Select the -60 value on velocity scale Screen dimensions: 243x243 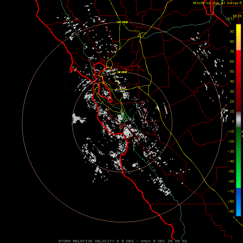click(x=231, y=181)
